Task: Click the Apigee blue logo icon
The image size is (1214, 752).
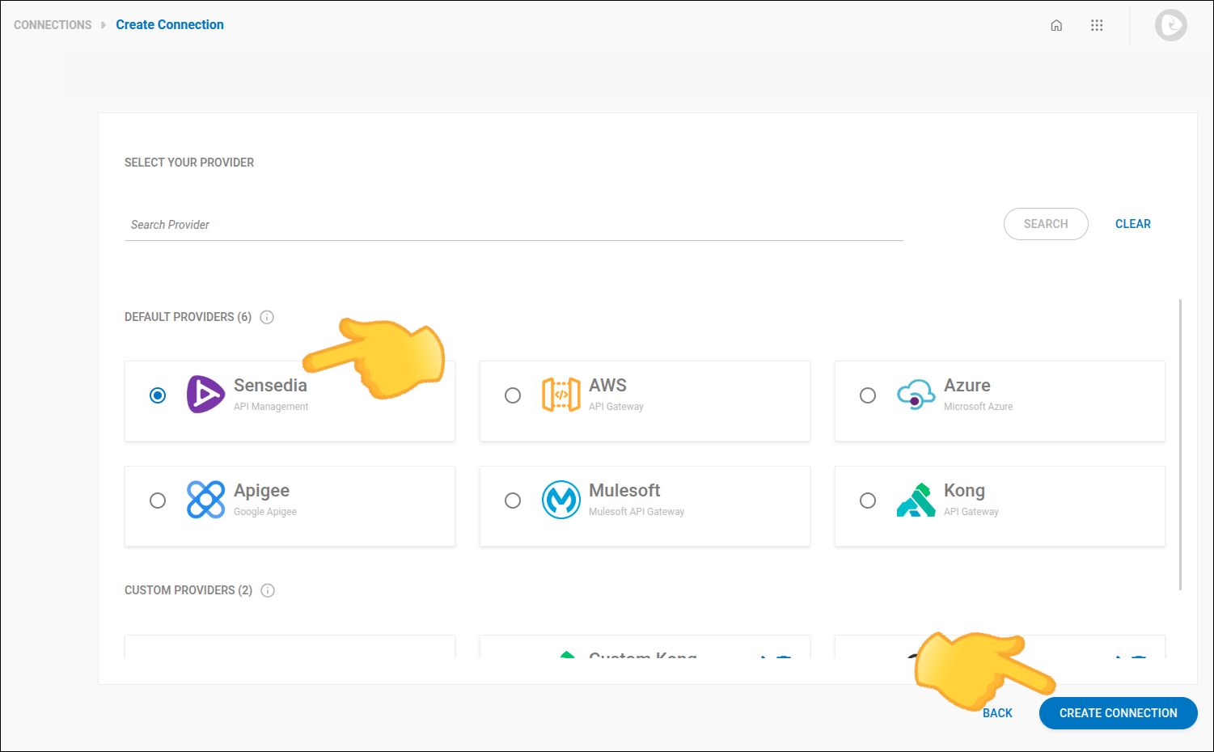Action: click(x=205, y=500)
